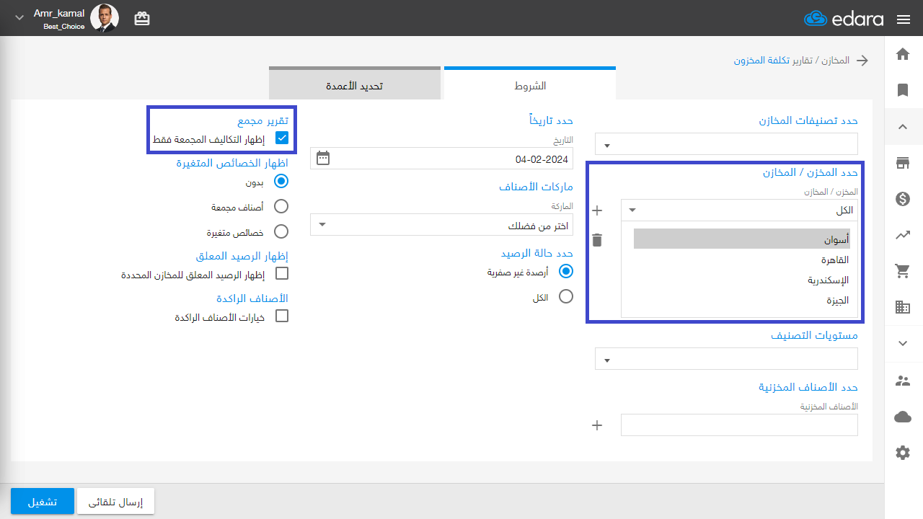Open the shopping cart sidebar icon

pos(903,271)
